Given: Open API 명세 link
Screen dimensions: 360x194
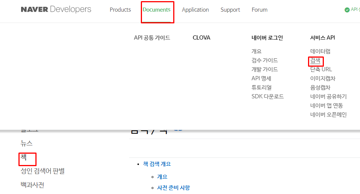Looking at the screenshot, I should [x=261, y=78].
